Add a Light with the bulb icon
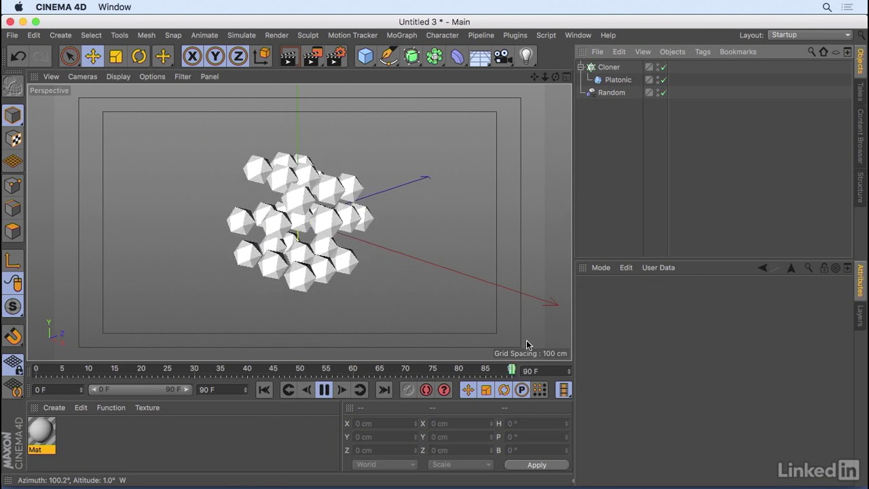The width and height of the screenshot is (869, 489). point(526,56)
